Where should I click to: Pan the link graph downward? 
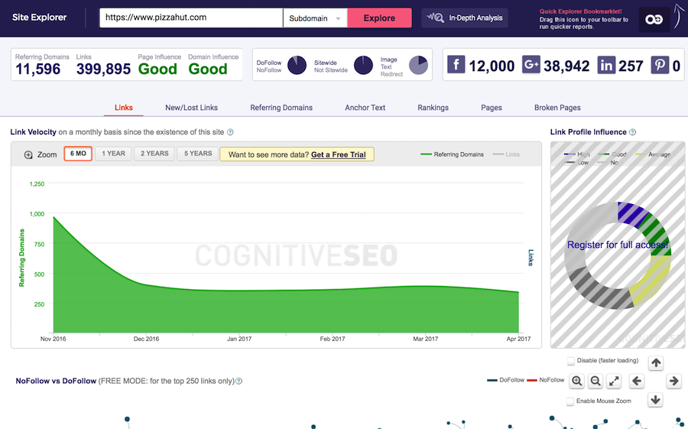pos(655,399)
